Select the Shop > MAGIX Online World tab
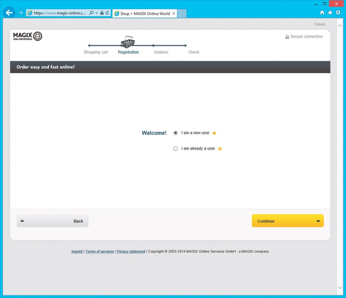This screenshot has width=346, height=298. (145, 13)
